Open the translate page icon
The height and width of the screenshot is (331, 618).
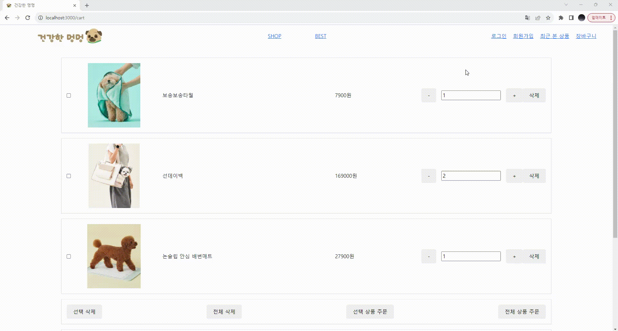pos(528,18)
